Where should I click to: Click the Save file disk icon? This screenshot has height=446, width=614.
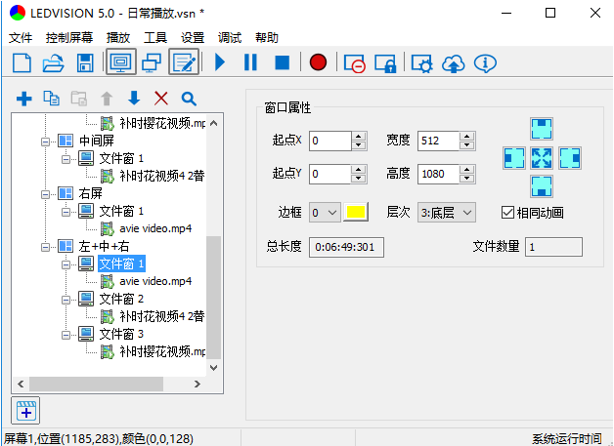[x=85, y=62]
